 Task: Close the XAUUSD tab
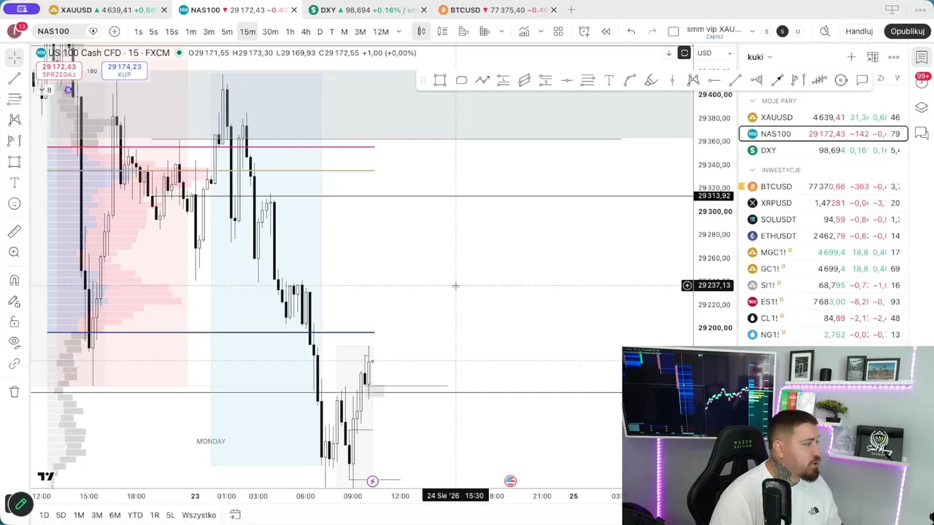click(163, 9)
